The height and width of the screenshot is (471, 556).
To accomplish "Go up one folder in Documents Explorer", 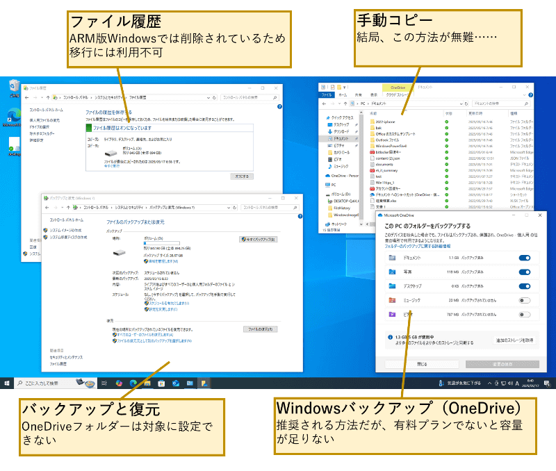I will click(x=345, y=104).
